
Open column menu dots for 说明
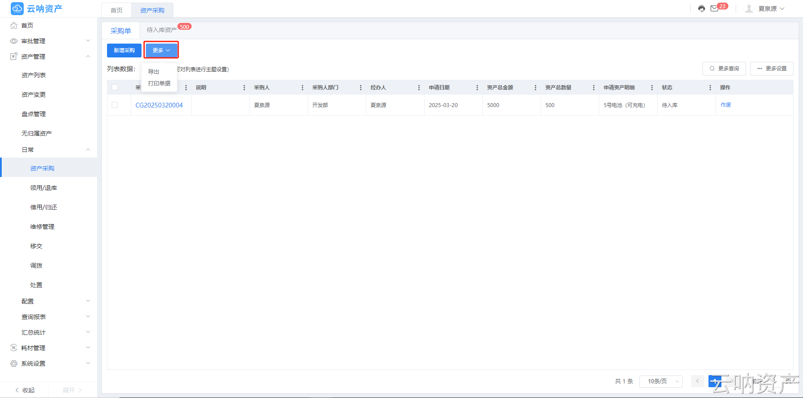244,88
